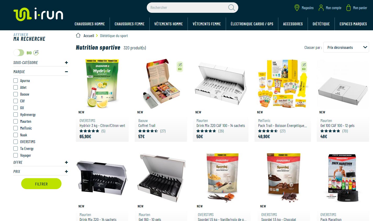Expand the Sous-catégorie filter section
Viewport: 373px width, 221px height.
(x=66, y=62)
